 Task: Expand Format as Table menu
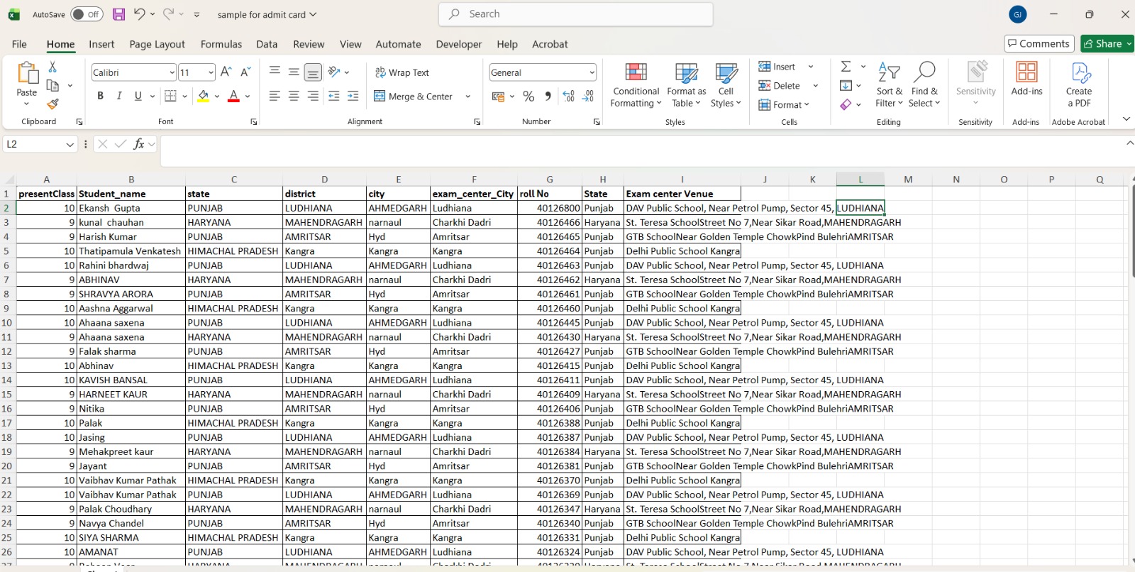[686, 84]
